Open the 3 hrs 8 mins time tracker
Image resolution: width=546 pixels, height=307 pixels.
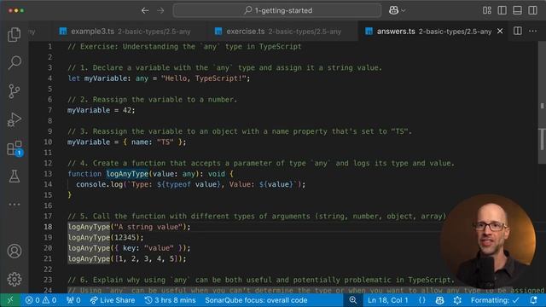(171, 300)
